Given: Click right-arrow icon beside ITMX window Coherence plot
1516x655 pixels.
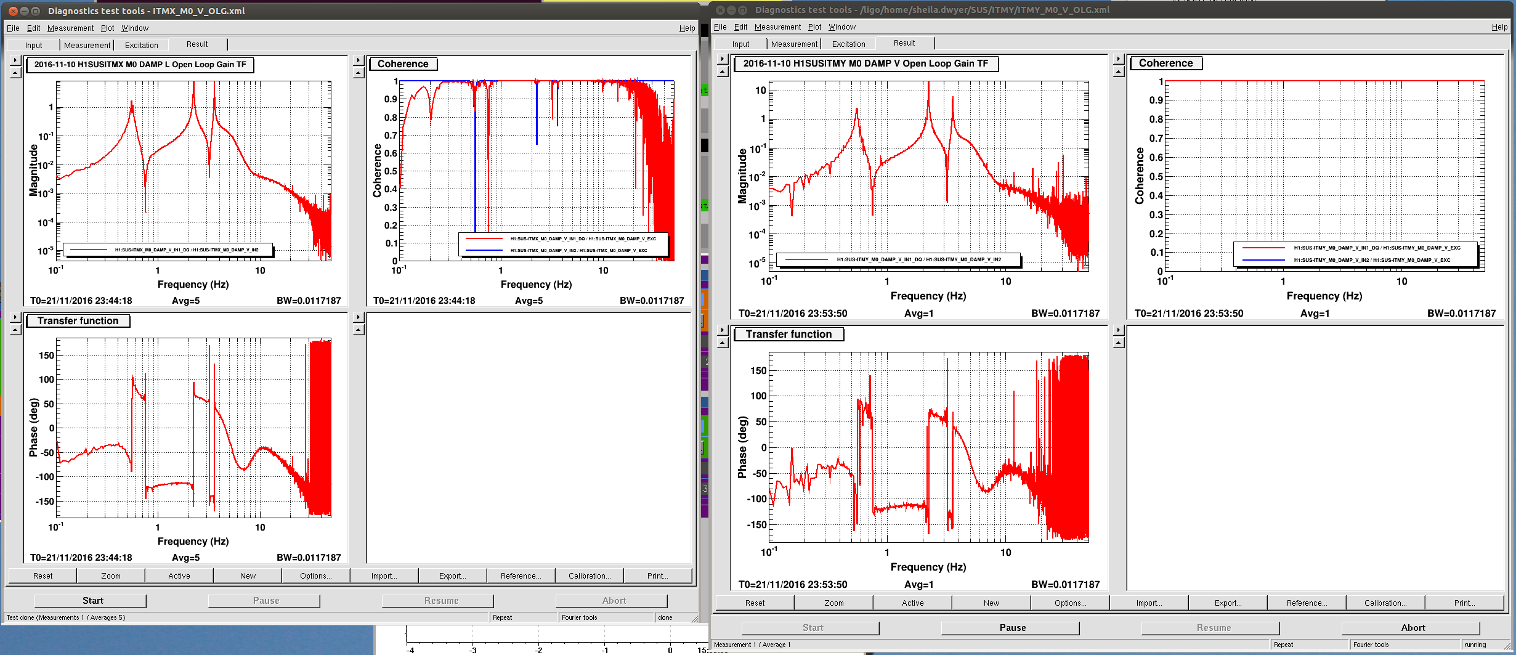Looking at the screenshot, I should (359, 60).
